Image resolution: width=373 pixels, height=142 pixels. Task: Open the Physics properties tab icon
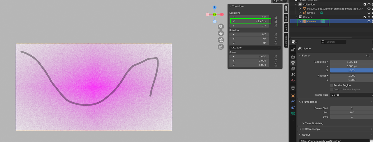(293, 102)
